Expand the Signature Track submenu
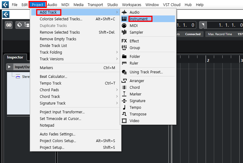The image size is (243, 163). (117, 103)
